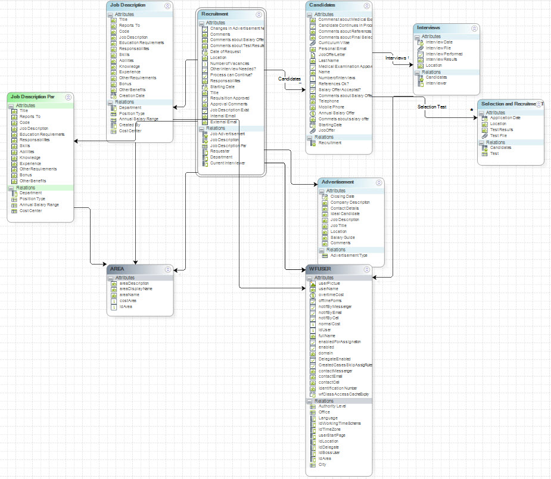Click the Annual Salary Offer currency icon
Image resolution: width=551 pixels, height=479 pixels.
[313, 113]
